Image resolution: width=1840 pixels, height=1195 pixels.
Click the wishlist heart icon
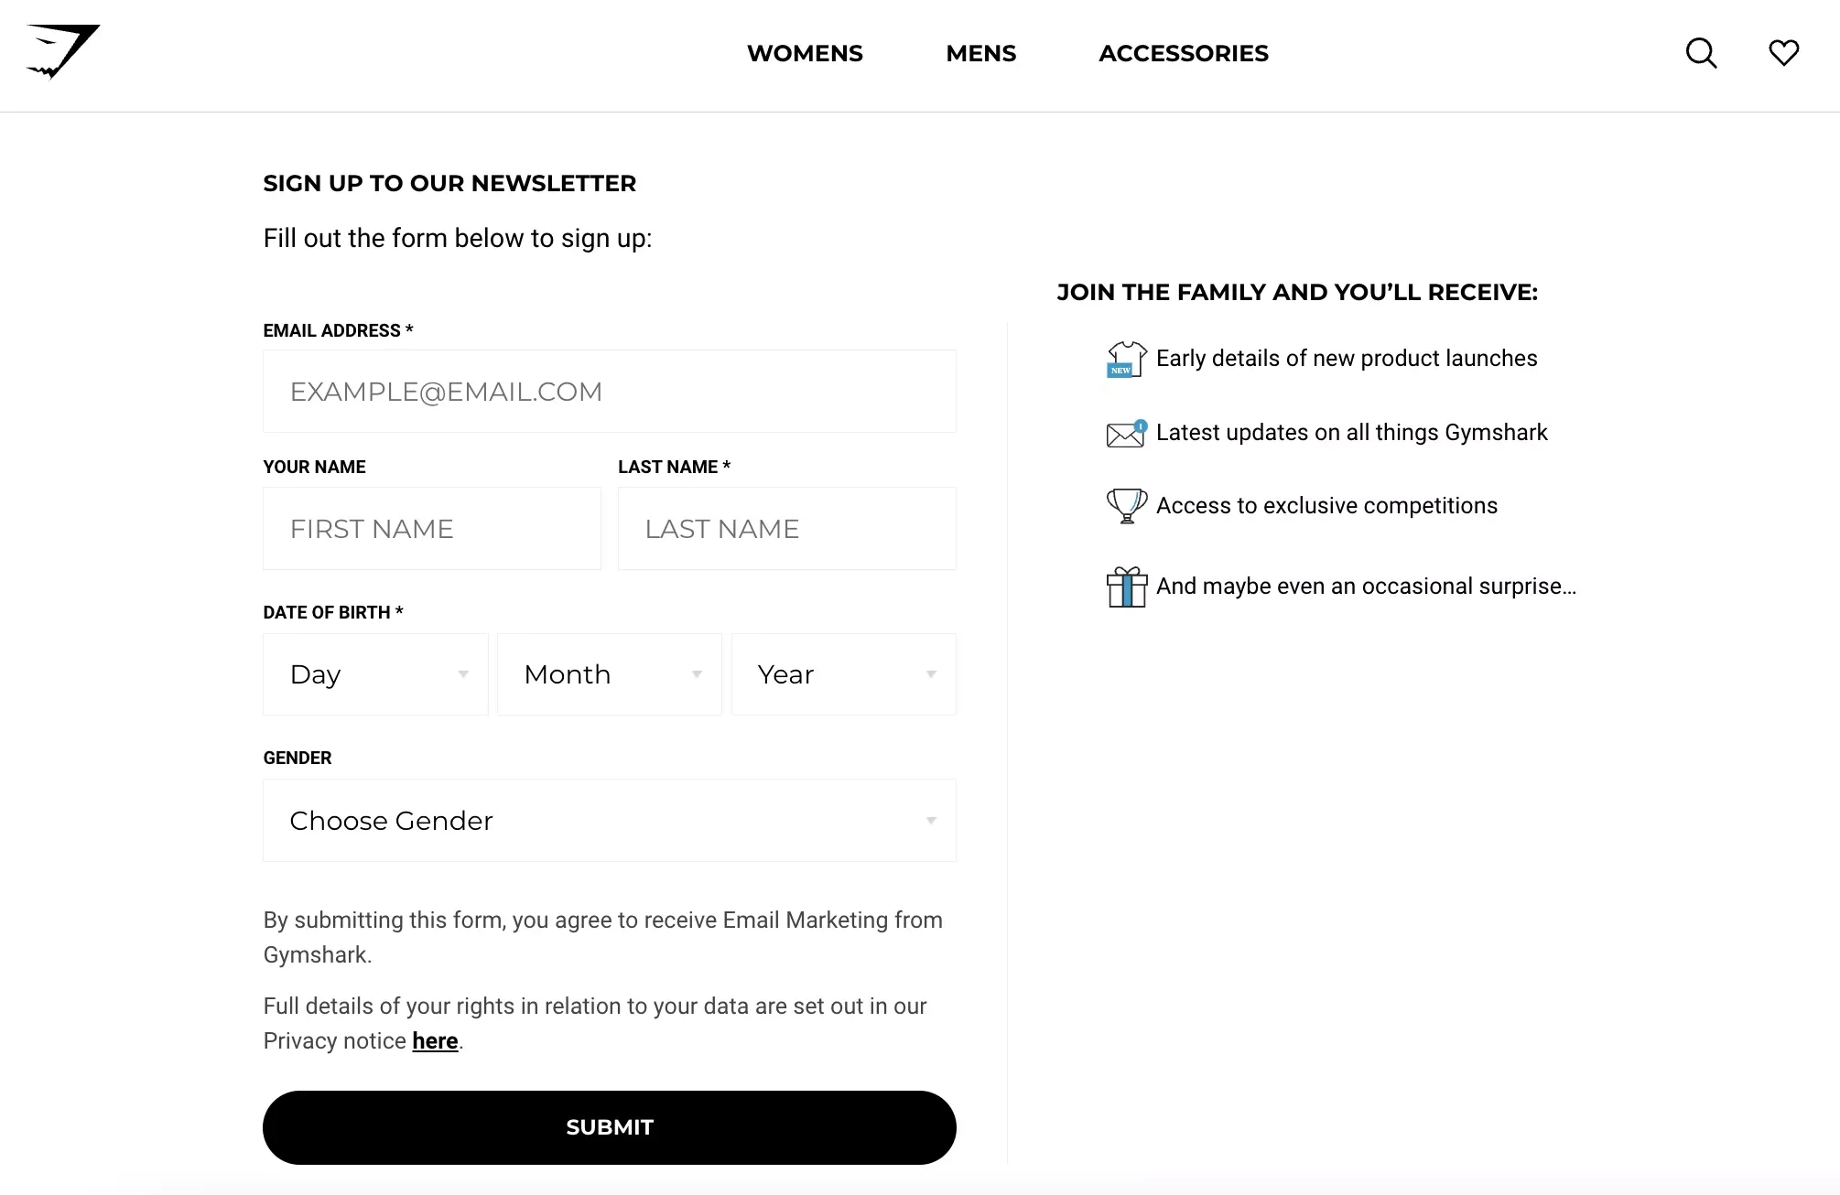[1783, 52]
